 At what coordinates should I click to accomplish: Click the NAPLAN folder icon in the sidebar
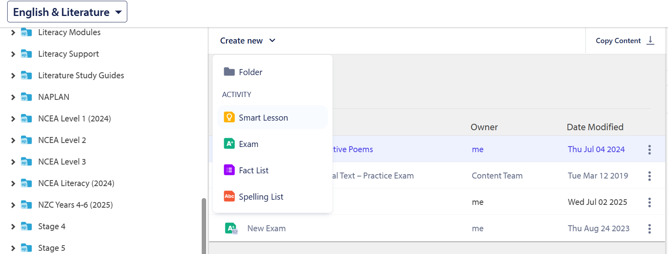coord(26,97)
